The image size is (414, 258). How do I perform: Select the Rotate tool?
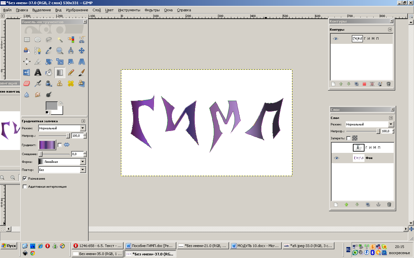(49, 62)
